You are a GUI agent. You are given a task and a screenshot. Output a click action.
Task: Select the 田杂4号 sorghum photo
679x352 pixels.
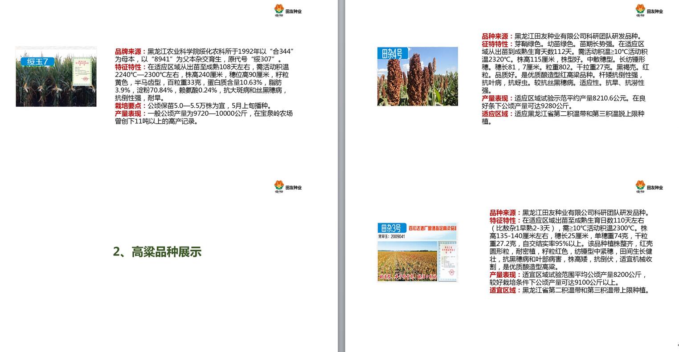click(417, 76)
